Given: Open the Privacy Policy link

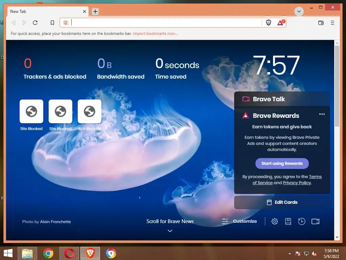Looking at the screenshot, I should pyautogui.click(x=297, y=183).
